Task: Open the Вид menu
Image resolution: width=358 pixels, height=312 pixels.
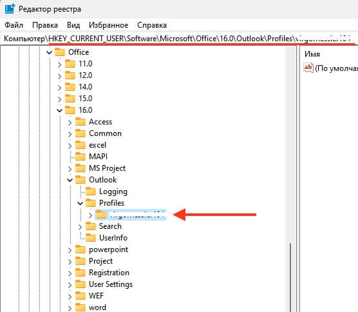Action: [x=73, y=25]
